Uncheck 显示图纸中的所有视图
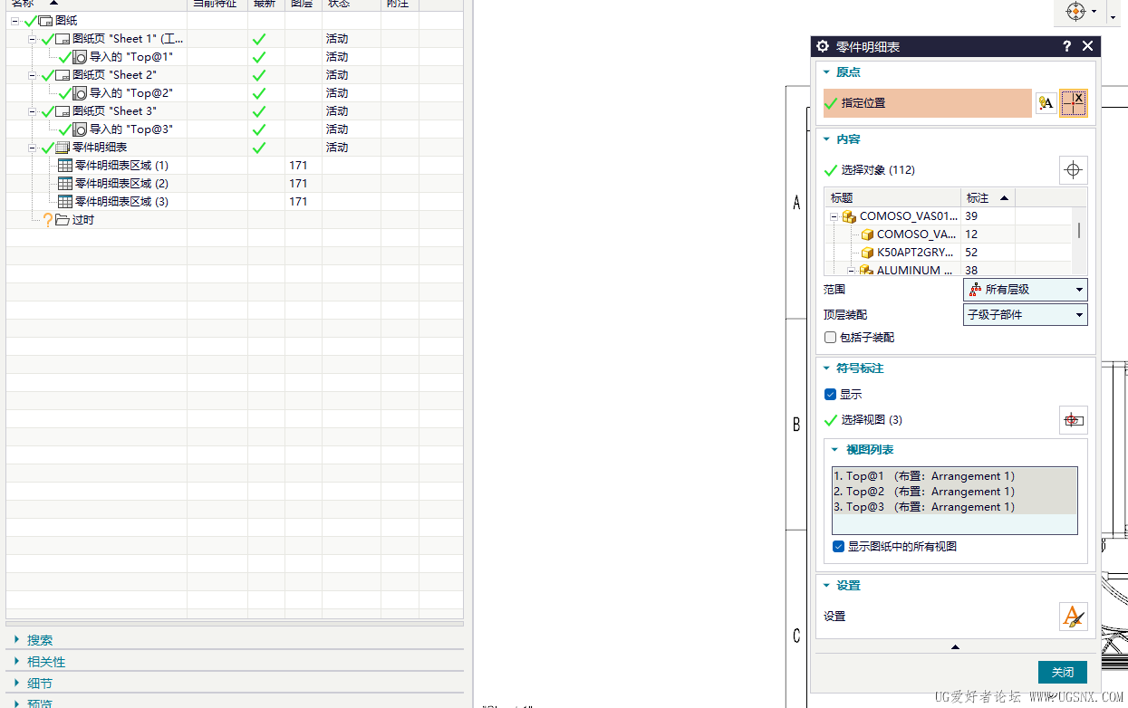The height and width of the screenshot is (708, 1128). 838,546
